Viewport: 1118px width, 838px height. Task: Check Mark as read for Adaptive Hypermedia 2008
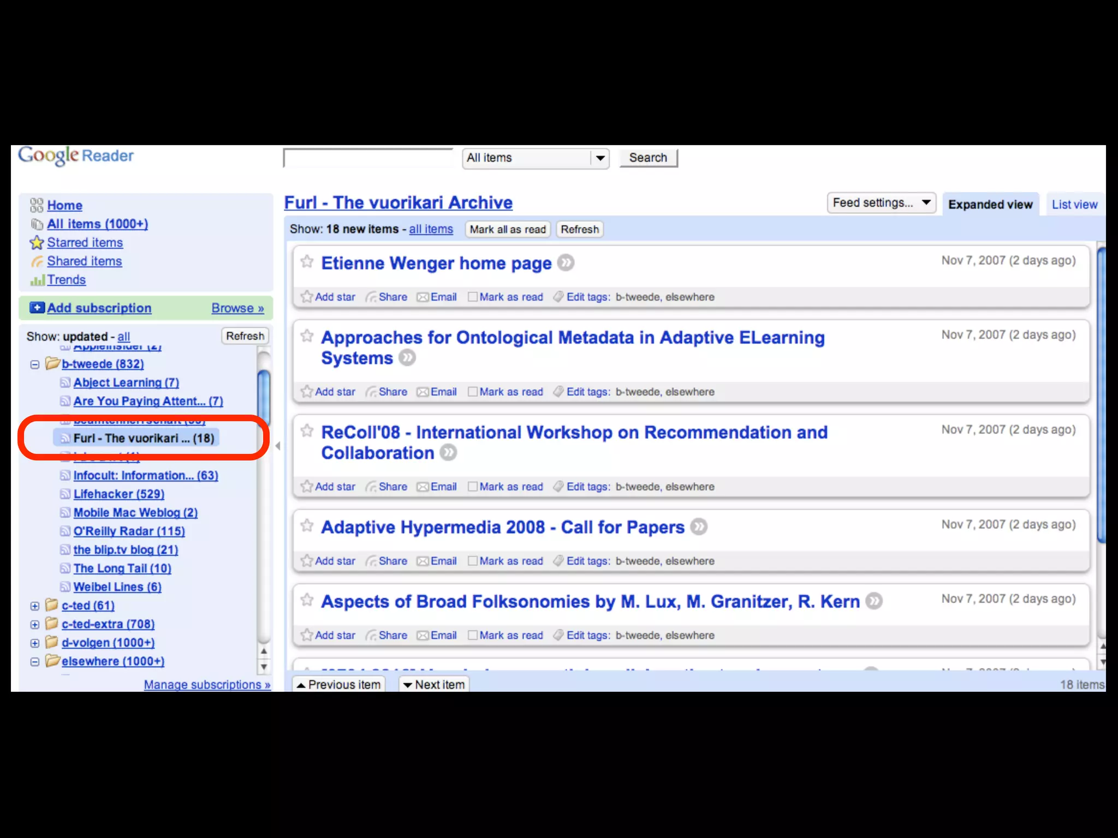(473, 561)
